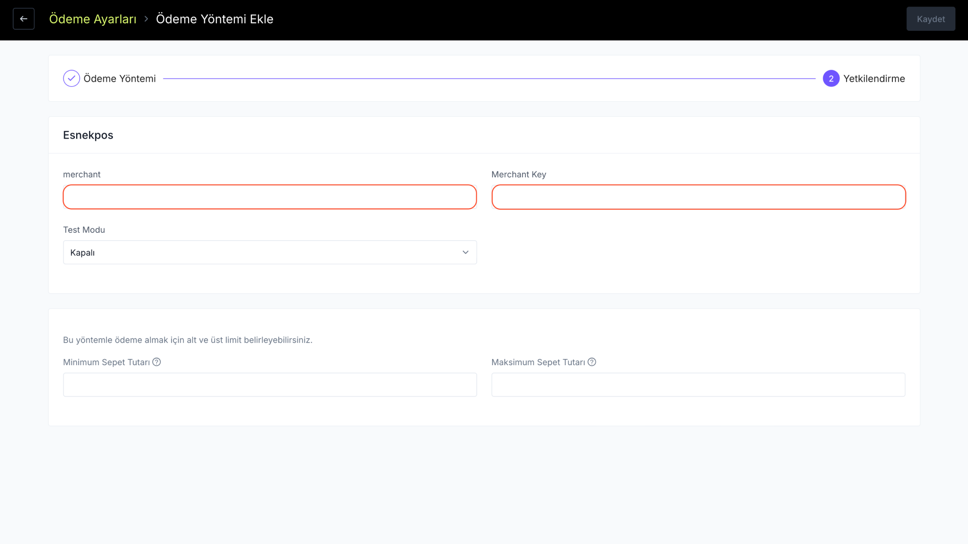The image size is (968, 544).
Task: Click the Minimum Sepet Tutarı help icon
Action: click(157, 362)
